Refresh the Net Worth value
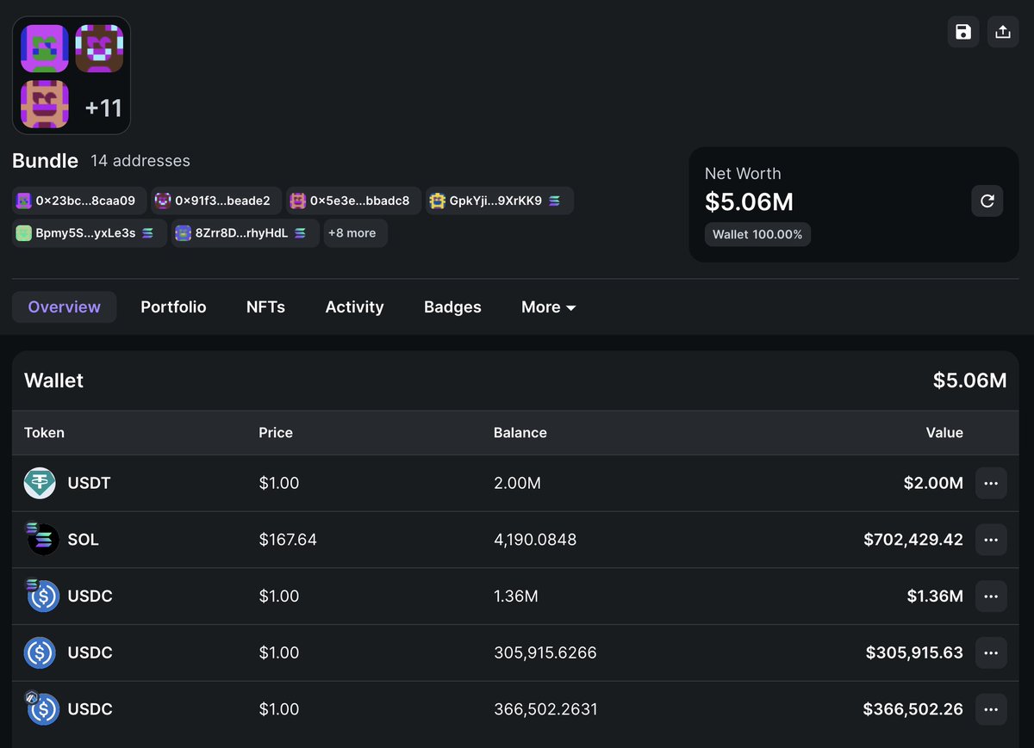The height and width of the screenshot is (748, 1034). pyautogui.click(x=987, y=201)
